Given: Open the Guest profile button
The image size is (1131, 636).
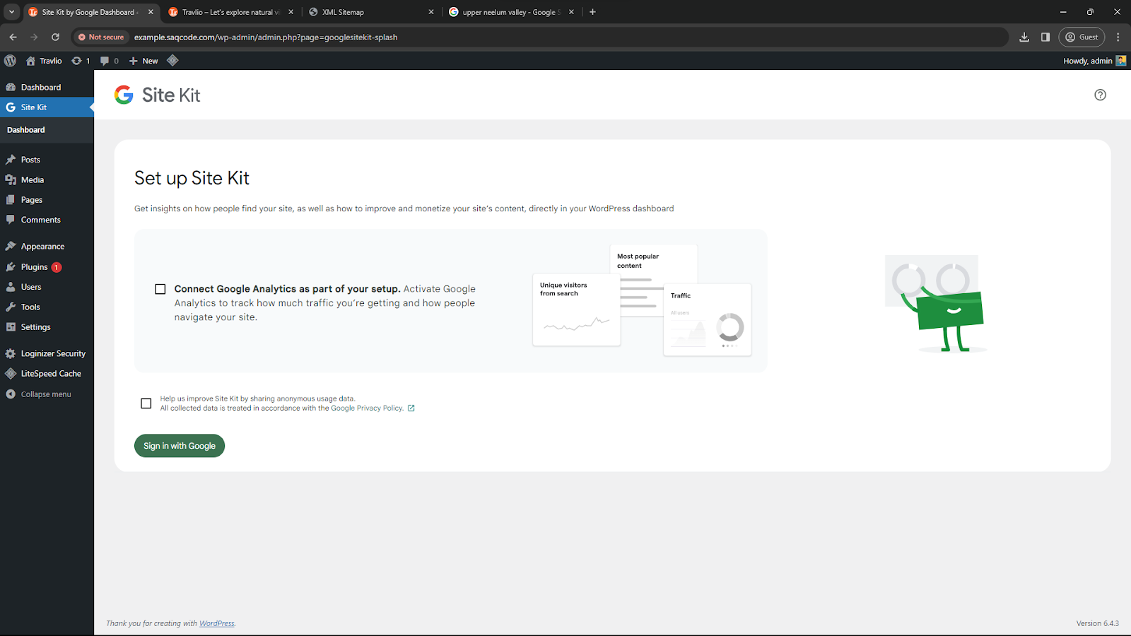Looking at the screenshot, I should (x=1082, y=37).
